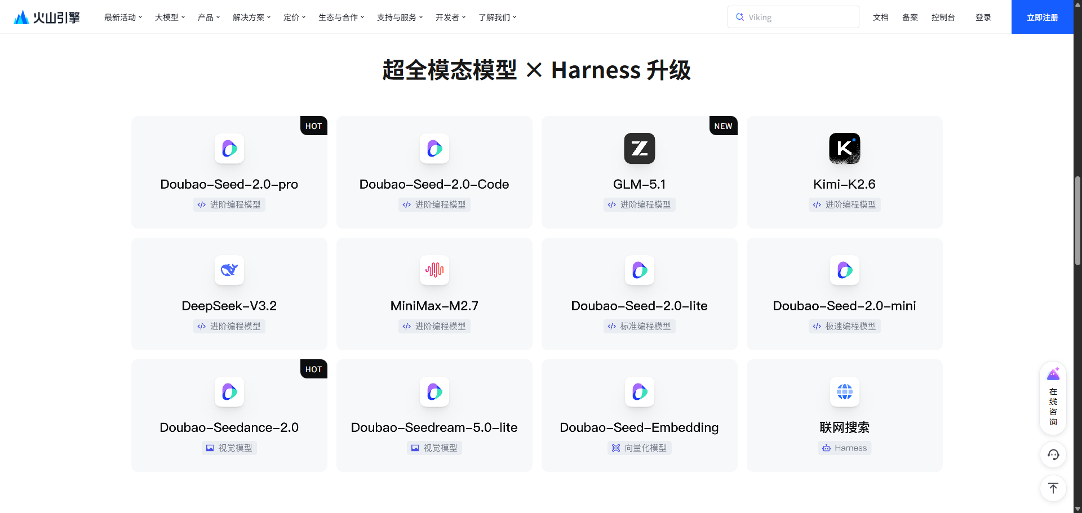Open the Doubao-Seedance-2.0 model name

(x=229, y=427)
